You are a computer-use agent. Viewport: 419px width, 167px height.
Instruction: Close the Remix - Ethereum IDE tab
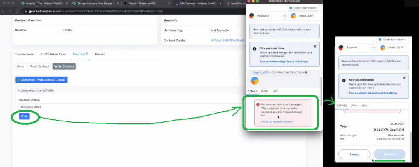pyautogui.click(x=169, y=4)
